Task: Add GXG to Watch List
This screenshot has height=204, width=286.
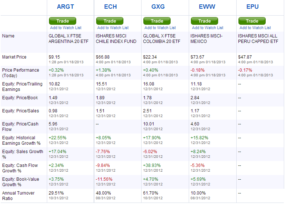Action: coord(160,28)
